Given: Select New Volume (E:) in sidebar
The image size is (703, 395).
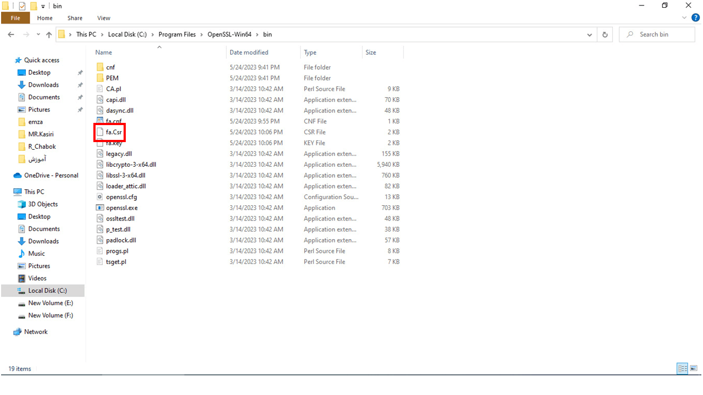Looking at the screenshot, I should [50, 303].
